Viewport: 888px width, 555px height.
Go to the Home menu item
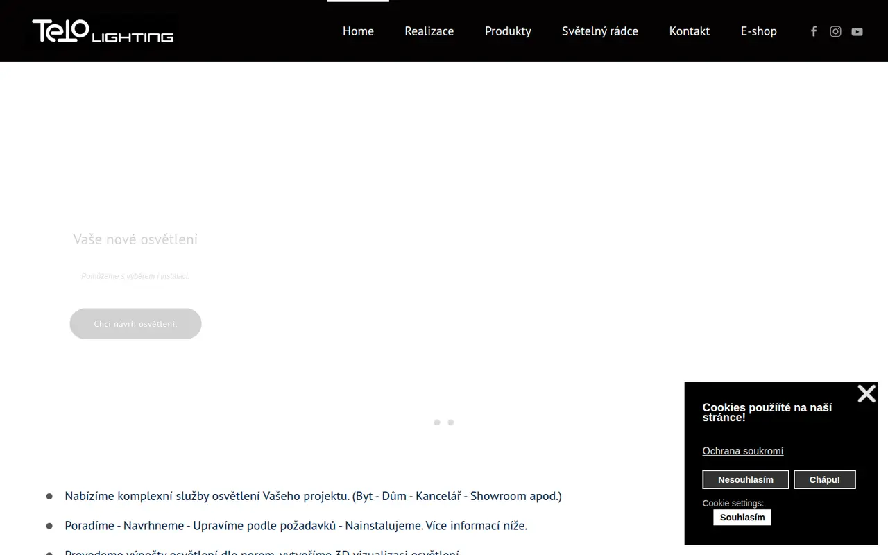tap(358, 31)
